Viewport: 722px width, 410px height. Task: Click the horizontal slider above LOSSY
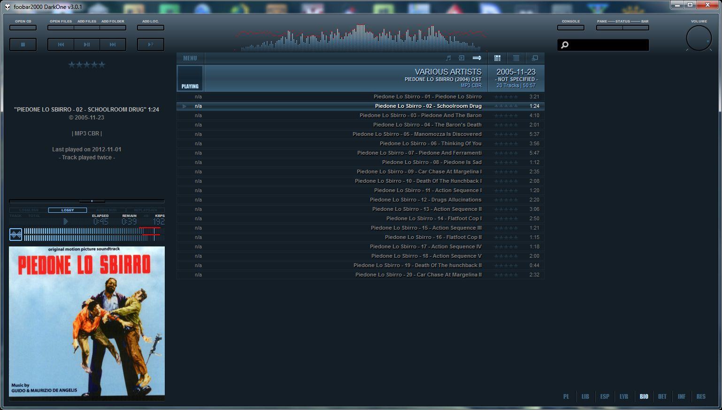[x=87, y=201]
